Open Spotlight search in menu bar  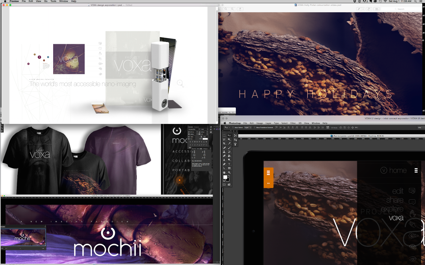tap(416, 2)
